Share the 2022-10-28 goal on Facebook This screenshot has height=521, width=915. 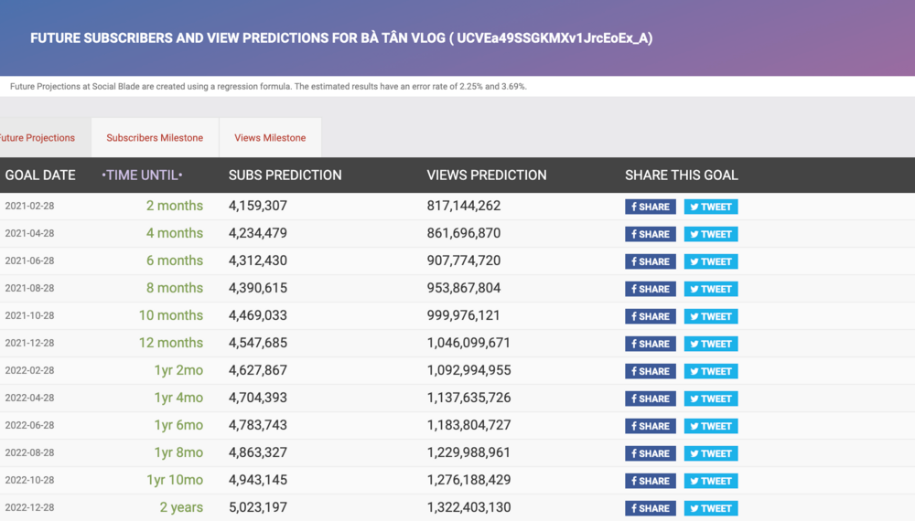tap(650, 481)
